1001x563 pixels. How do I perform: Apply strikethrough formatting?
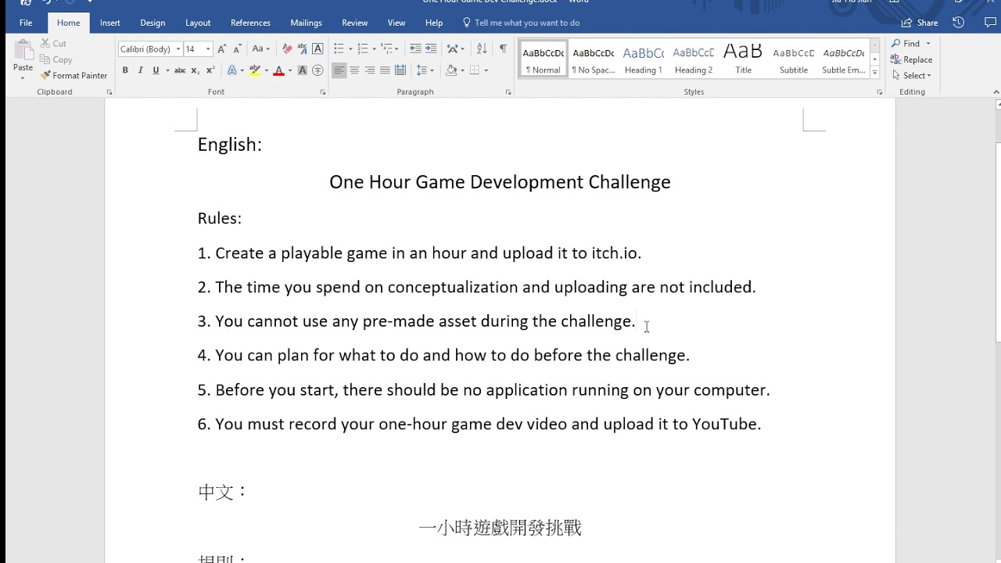coord(180,70)
